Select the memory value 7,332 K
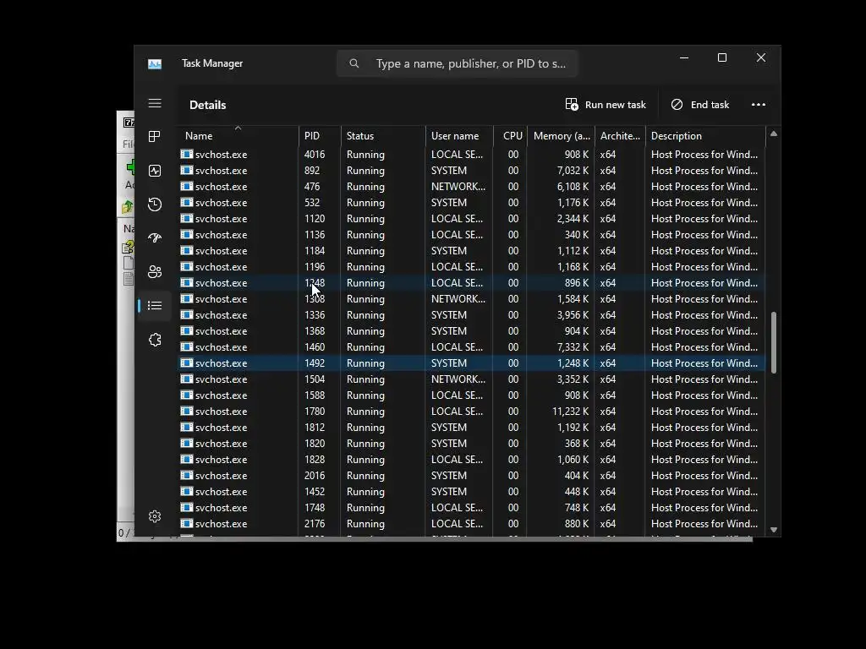This screenshot has width=866, height=649. [573, 347]
